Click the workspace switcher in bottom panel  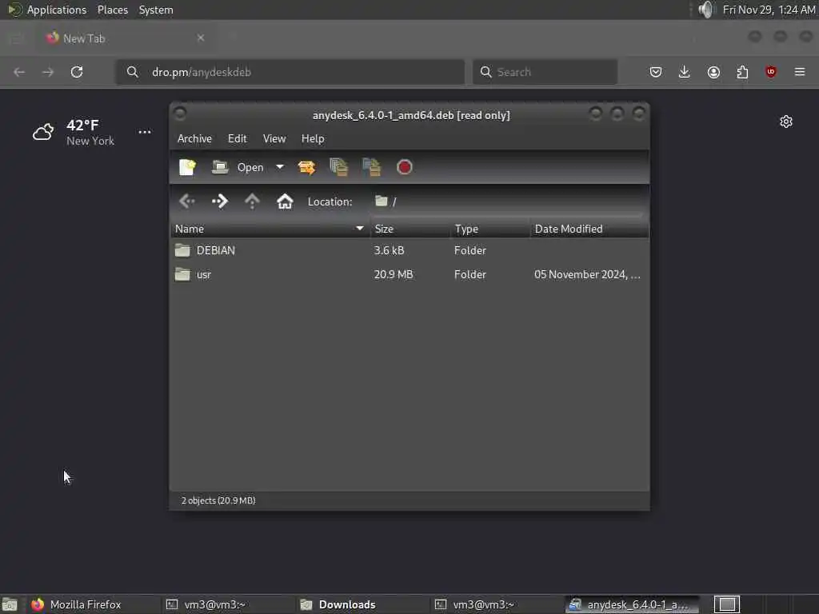coord(727,604)
